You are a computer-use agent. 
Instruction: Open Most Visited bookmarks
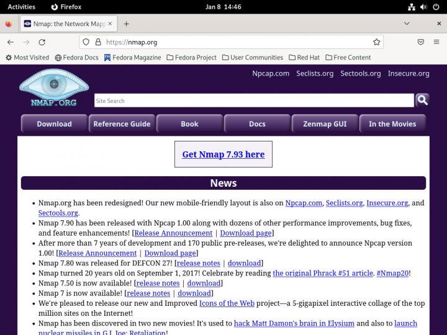pyautogui.click(x=27, y=58)
